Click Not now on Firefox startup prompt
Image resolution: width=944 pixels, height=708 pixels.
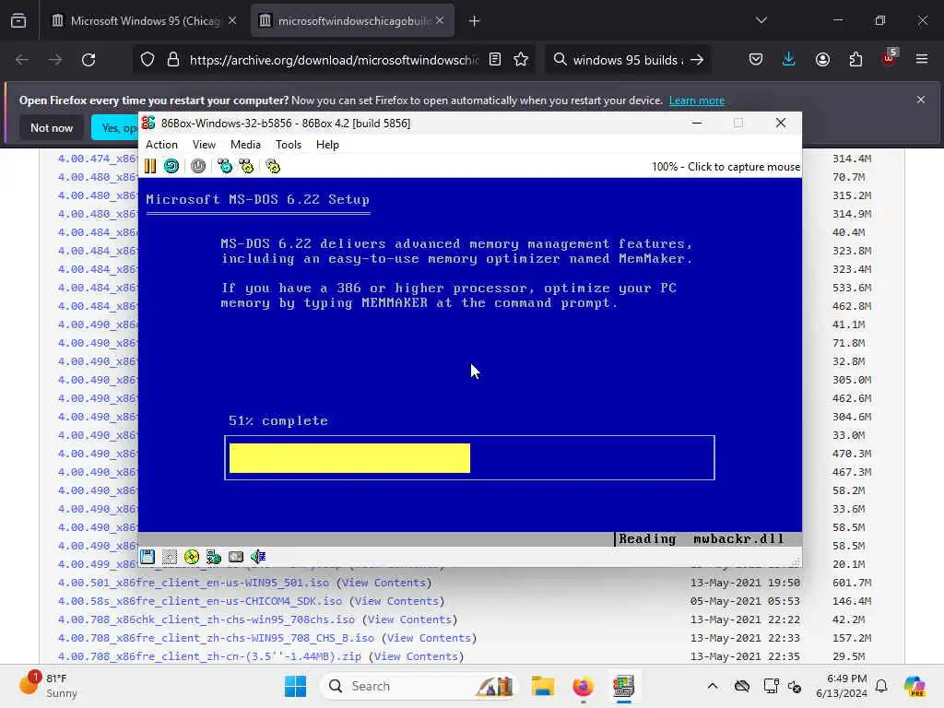click(52, 127)
